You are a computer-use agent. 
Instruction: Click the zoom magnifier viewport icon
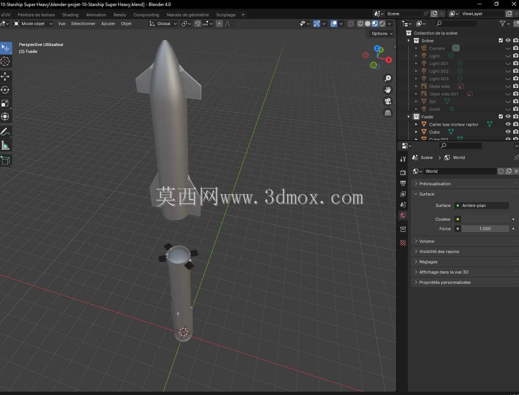(x=388, y=78)
